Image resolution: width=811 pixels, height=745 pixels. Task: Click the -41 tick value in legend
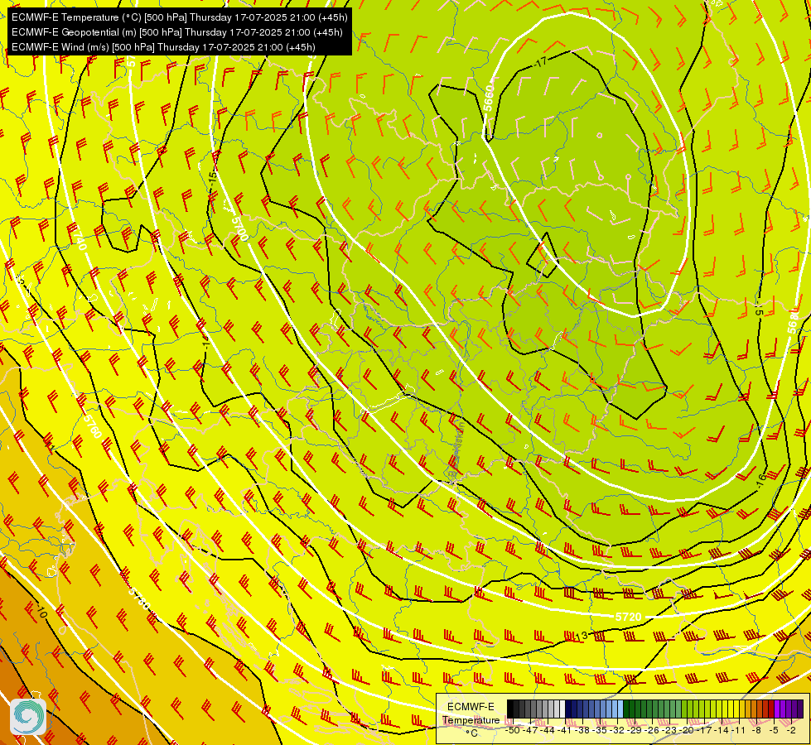pos(565,731)
